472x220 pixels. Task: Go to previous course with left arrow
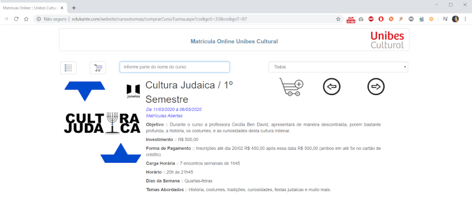click(332, 87)
